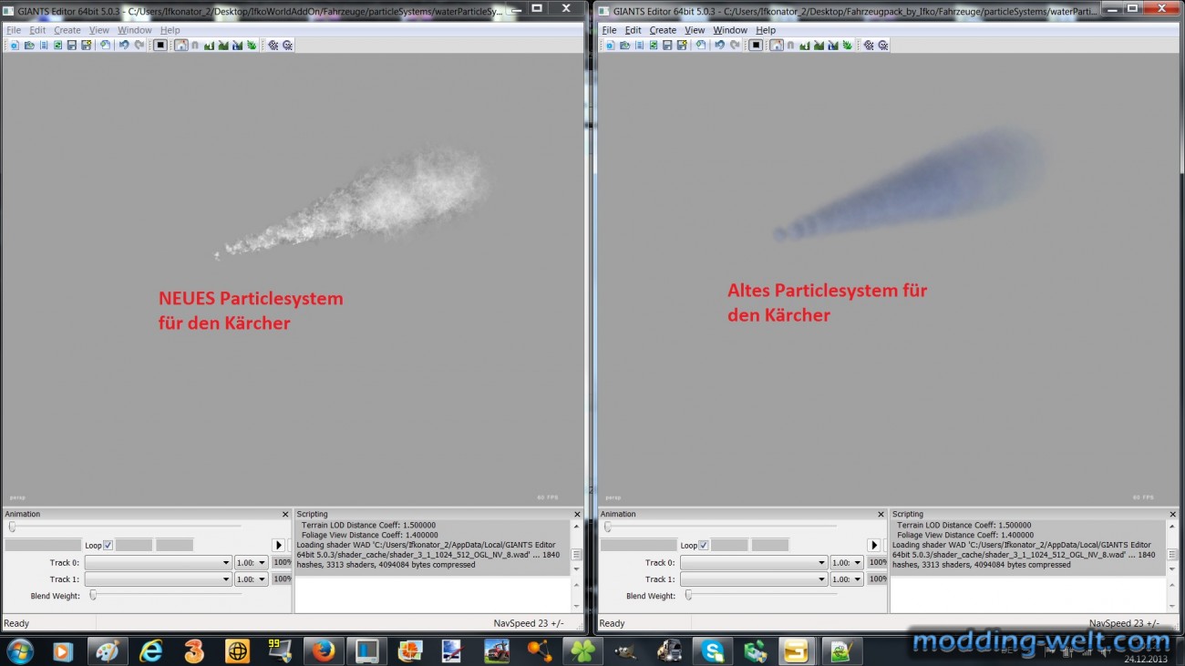Play animation in right Animation panel
Screen dimensions: 1185x666
[874, 545]
